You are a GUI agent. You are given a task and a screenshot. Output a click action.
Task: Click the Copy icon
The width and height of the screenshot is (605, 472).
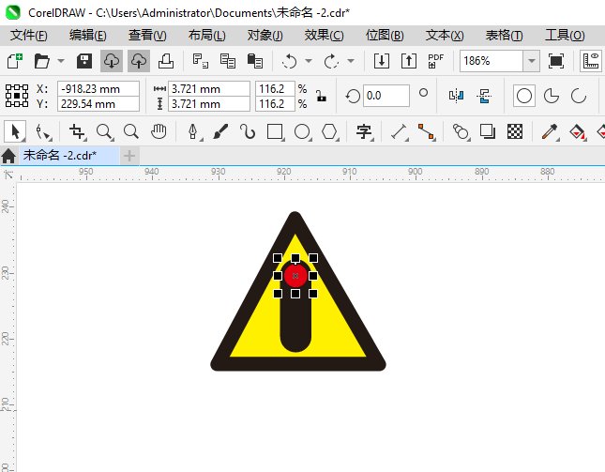[x=228, y=61]
